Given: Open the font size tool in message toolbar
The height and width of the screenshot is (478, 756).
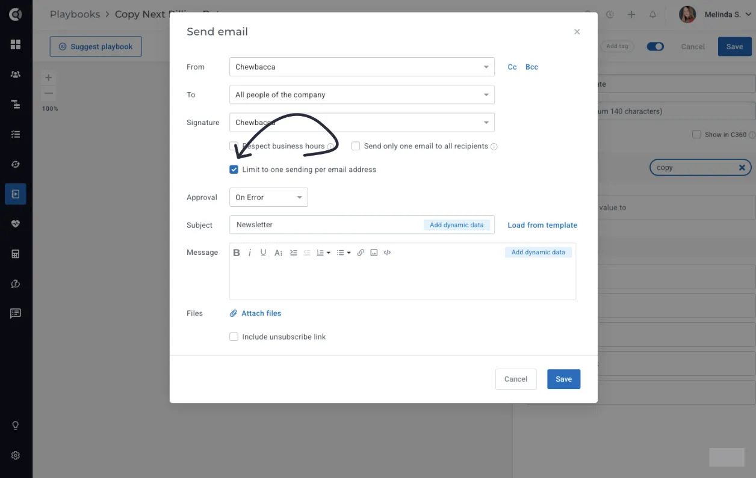Looking at the screenshot, I should 278,253.
